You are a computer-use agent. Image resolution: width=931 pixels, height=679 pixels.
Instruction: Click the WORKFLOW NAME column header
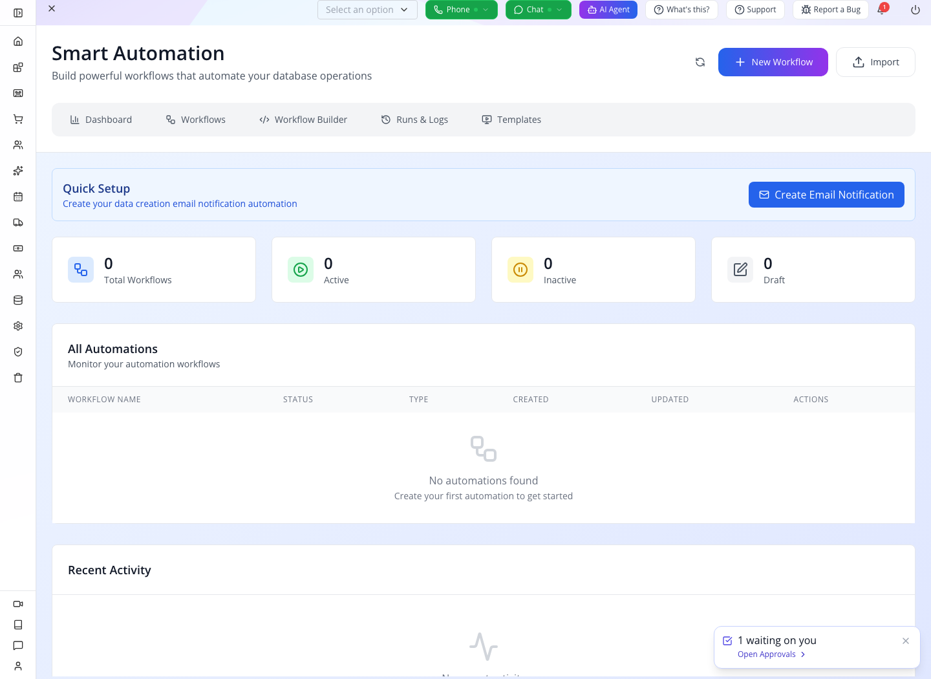point(104,400)
